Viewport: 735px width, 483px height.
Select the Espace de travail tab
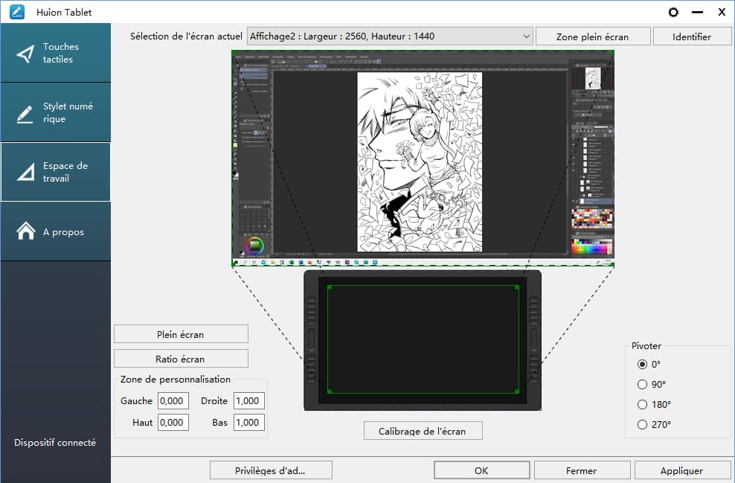pos(56,172)
